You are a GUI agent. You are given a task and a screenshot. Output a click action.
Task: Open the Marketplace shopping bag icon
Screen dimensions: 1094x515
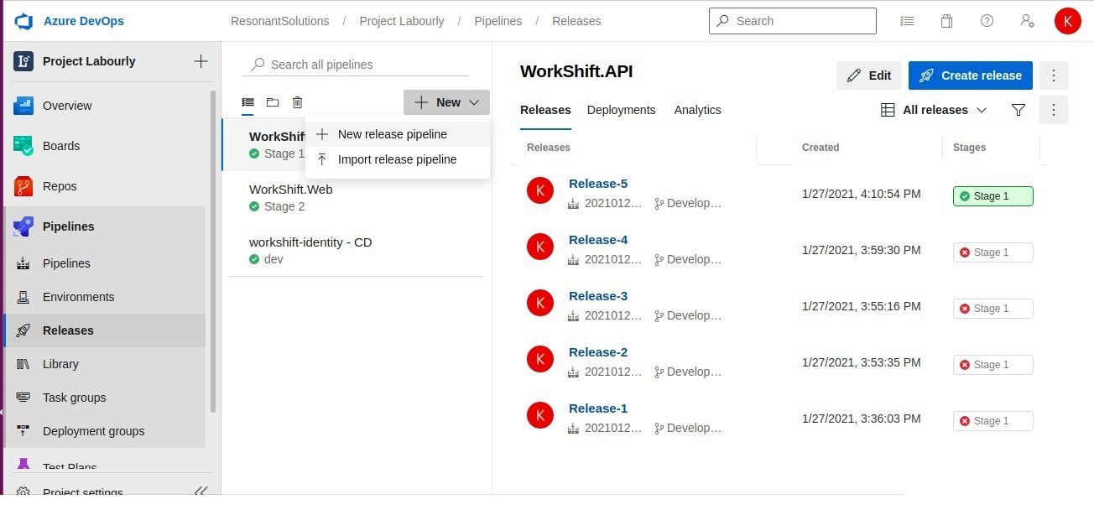(946, 21)
